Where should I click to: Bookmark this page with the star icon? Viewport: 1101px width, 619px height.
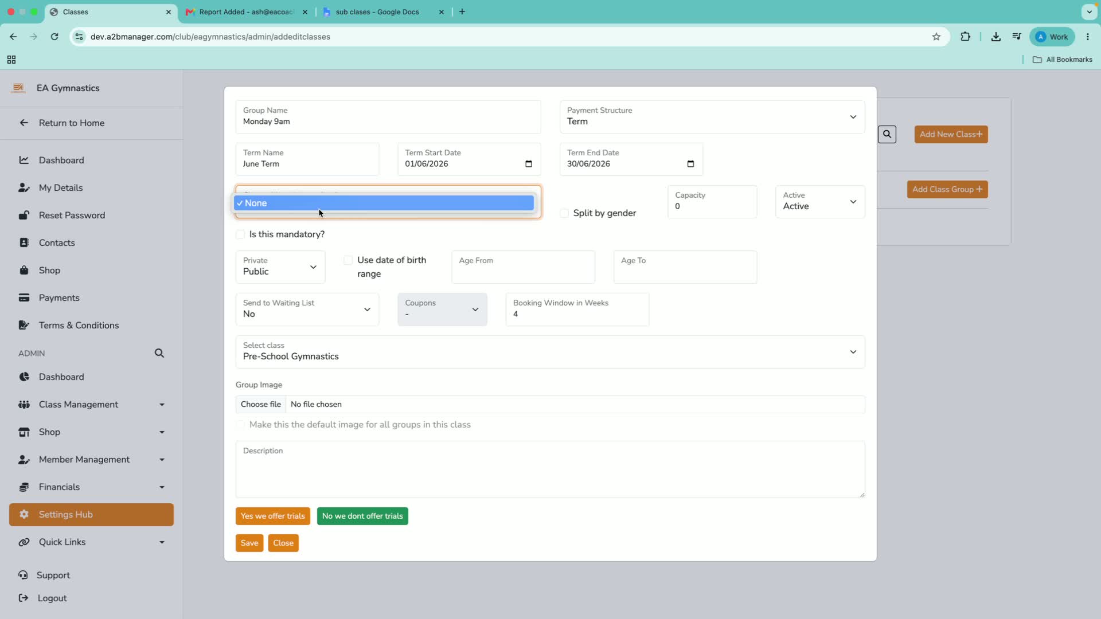coord(936,37)
